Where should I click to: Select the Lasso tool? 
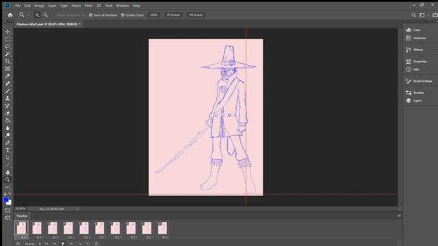[8, 46]
